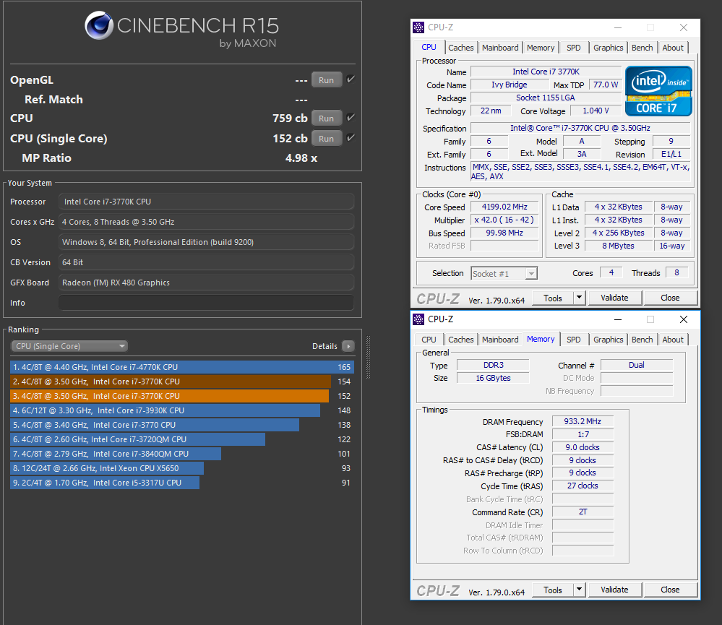Screen dimensions: 722x625
Task: Click the bottom CPU-Z window title icon
Action: 418,319
